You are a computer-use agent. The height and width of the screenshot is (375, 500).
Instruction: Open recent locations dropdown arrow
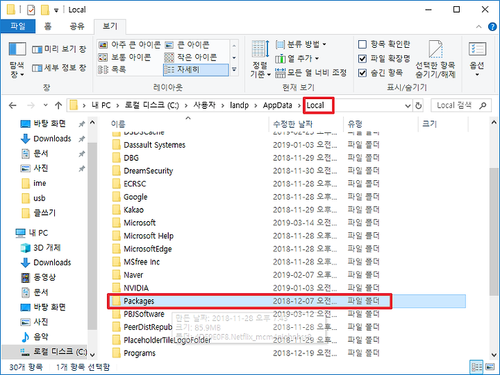[45, 105]
